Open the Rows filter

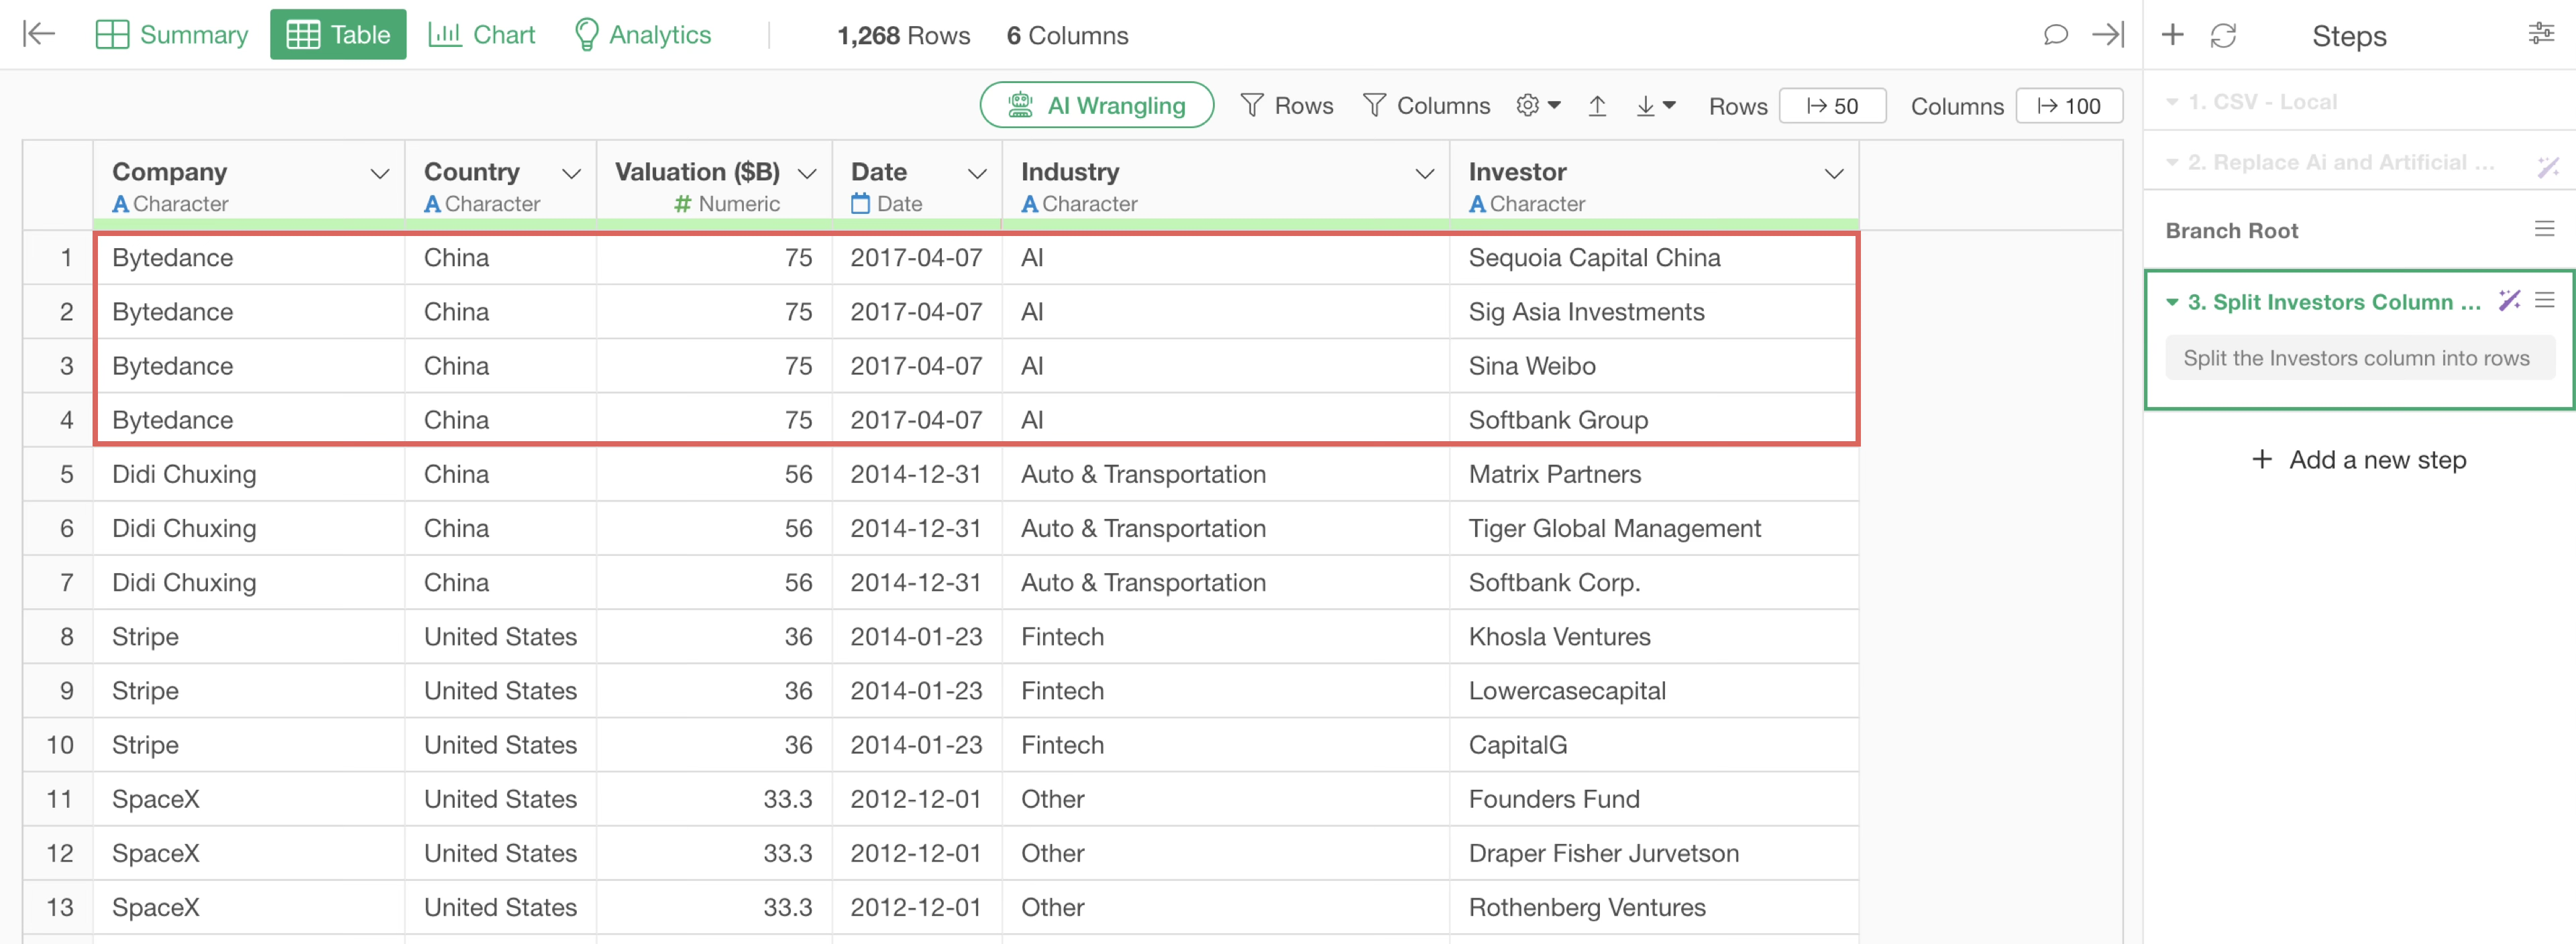pos(1286,105)
